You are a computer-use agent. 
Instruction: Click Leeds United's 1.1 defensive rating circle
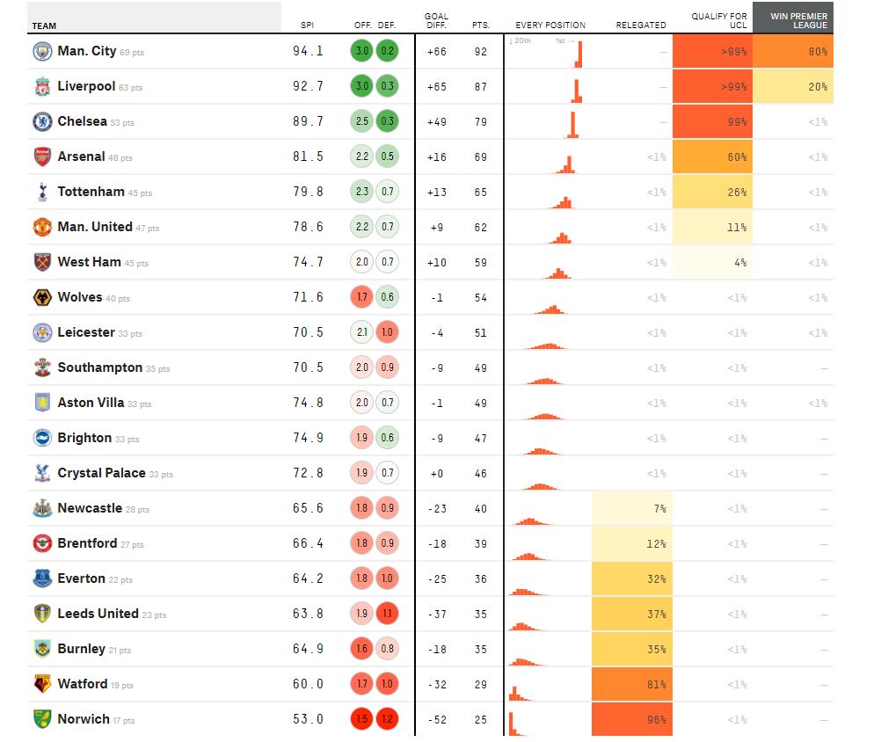(x=387, y=614)
